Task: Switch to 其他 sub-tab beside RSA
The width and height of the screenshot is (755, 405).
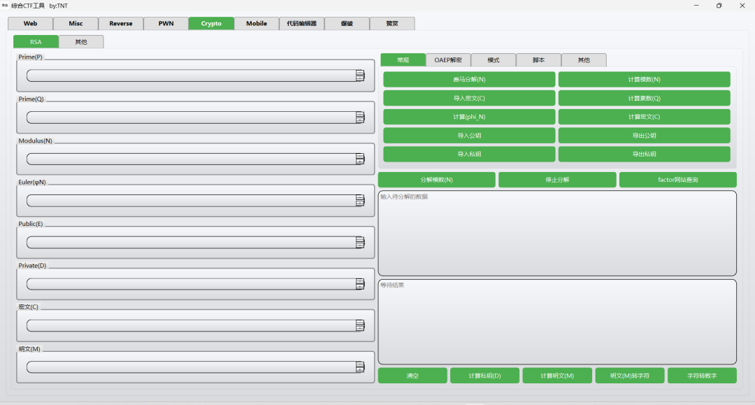Action: (x=81, y=42)
